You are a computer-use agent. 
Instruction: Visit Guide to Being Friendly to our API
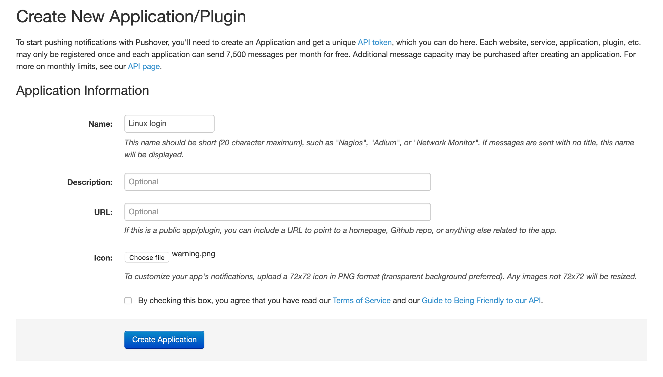click(x=481, y=300)
